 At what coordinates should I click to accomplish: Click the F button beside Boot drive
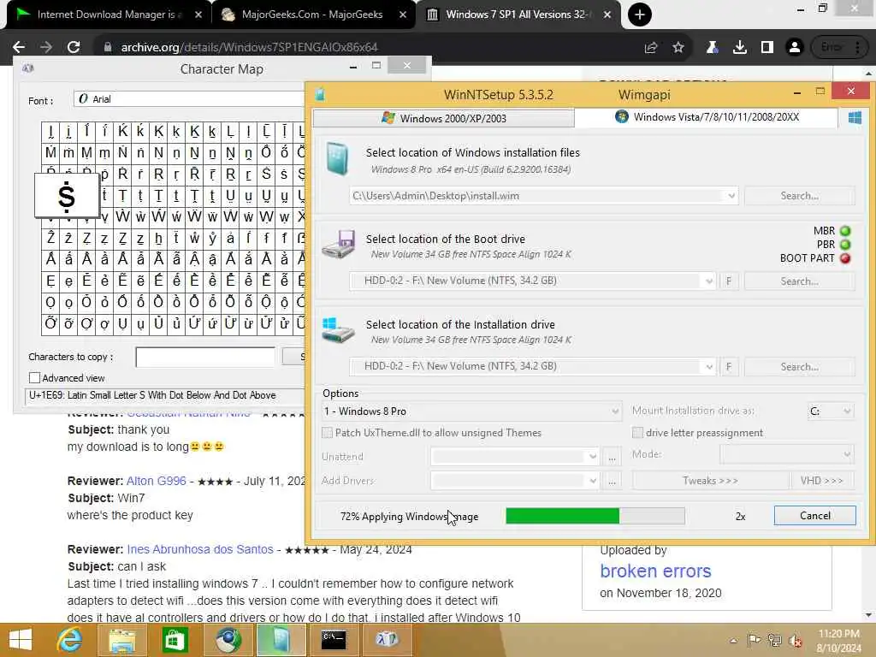tap(729, 281)
